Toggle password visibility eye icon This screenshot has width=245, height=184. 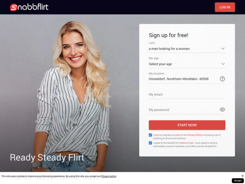tap(222, 110)
